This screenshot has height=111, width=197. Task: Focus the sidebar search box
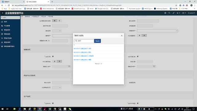pyautogui.click(x=10, y=18)
